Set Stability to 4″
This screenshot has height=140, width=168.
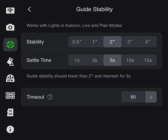[x=148, y=42]
